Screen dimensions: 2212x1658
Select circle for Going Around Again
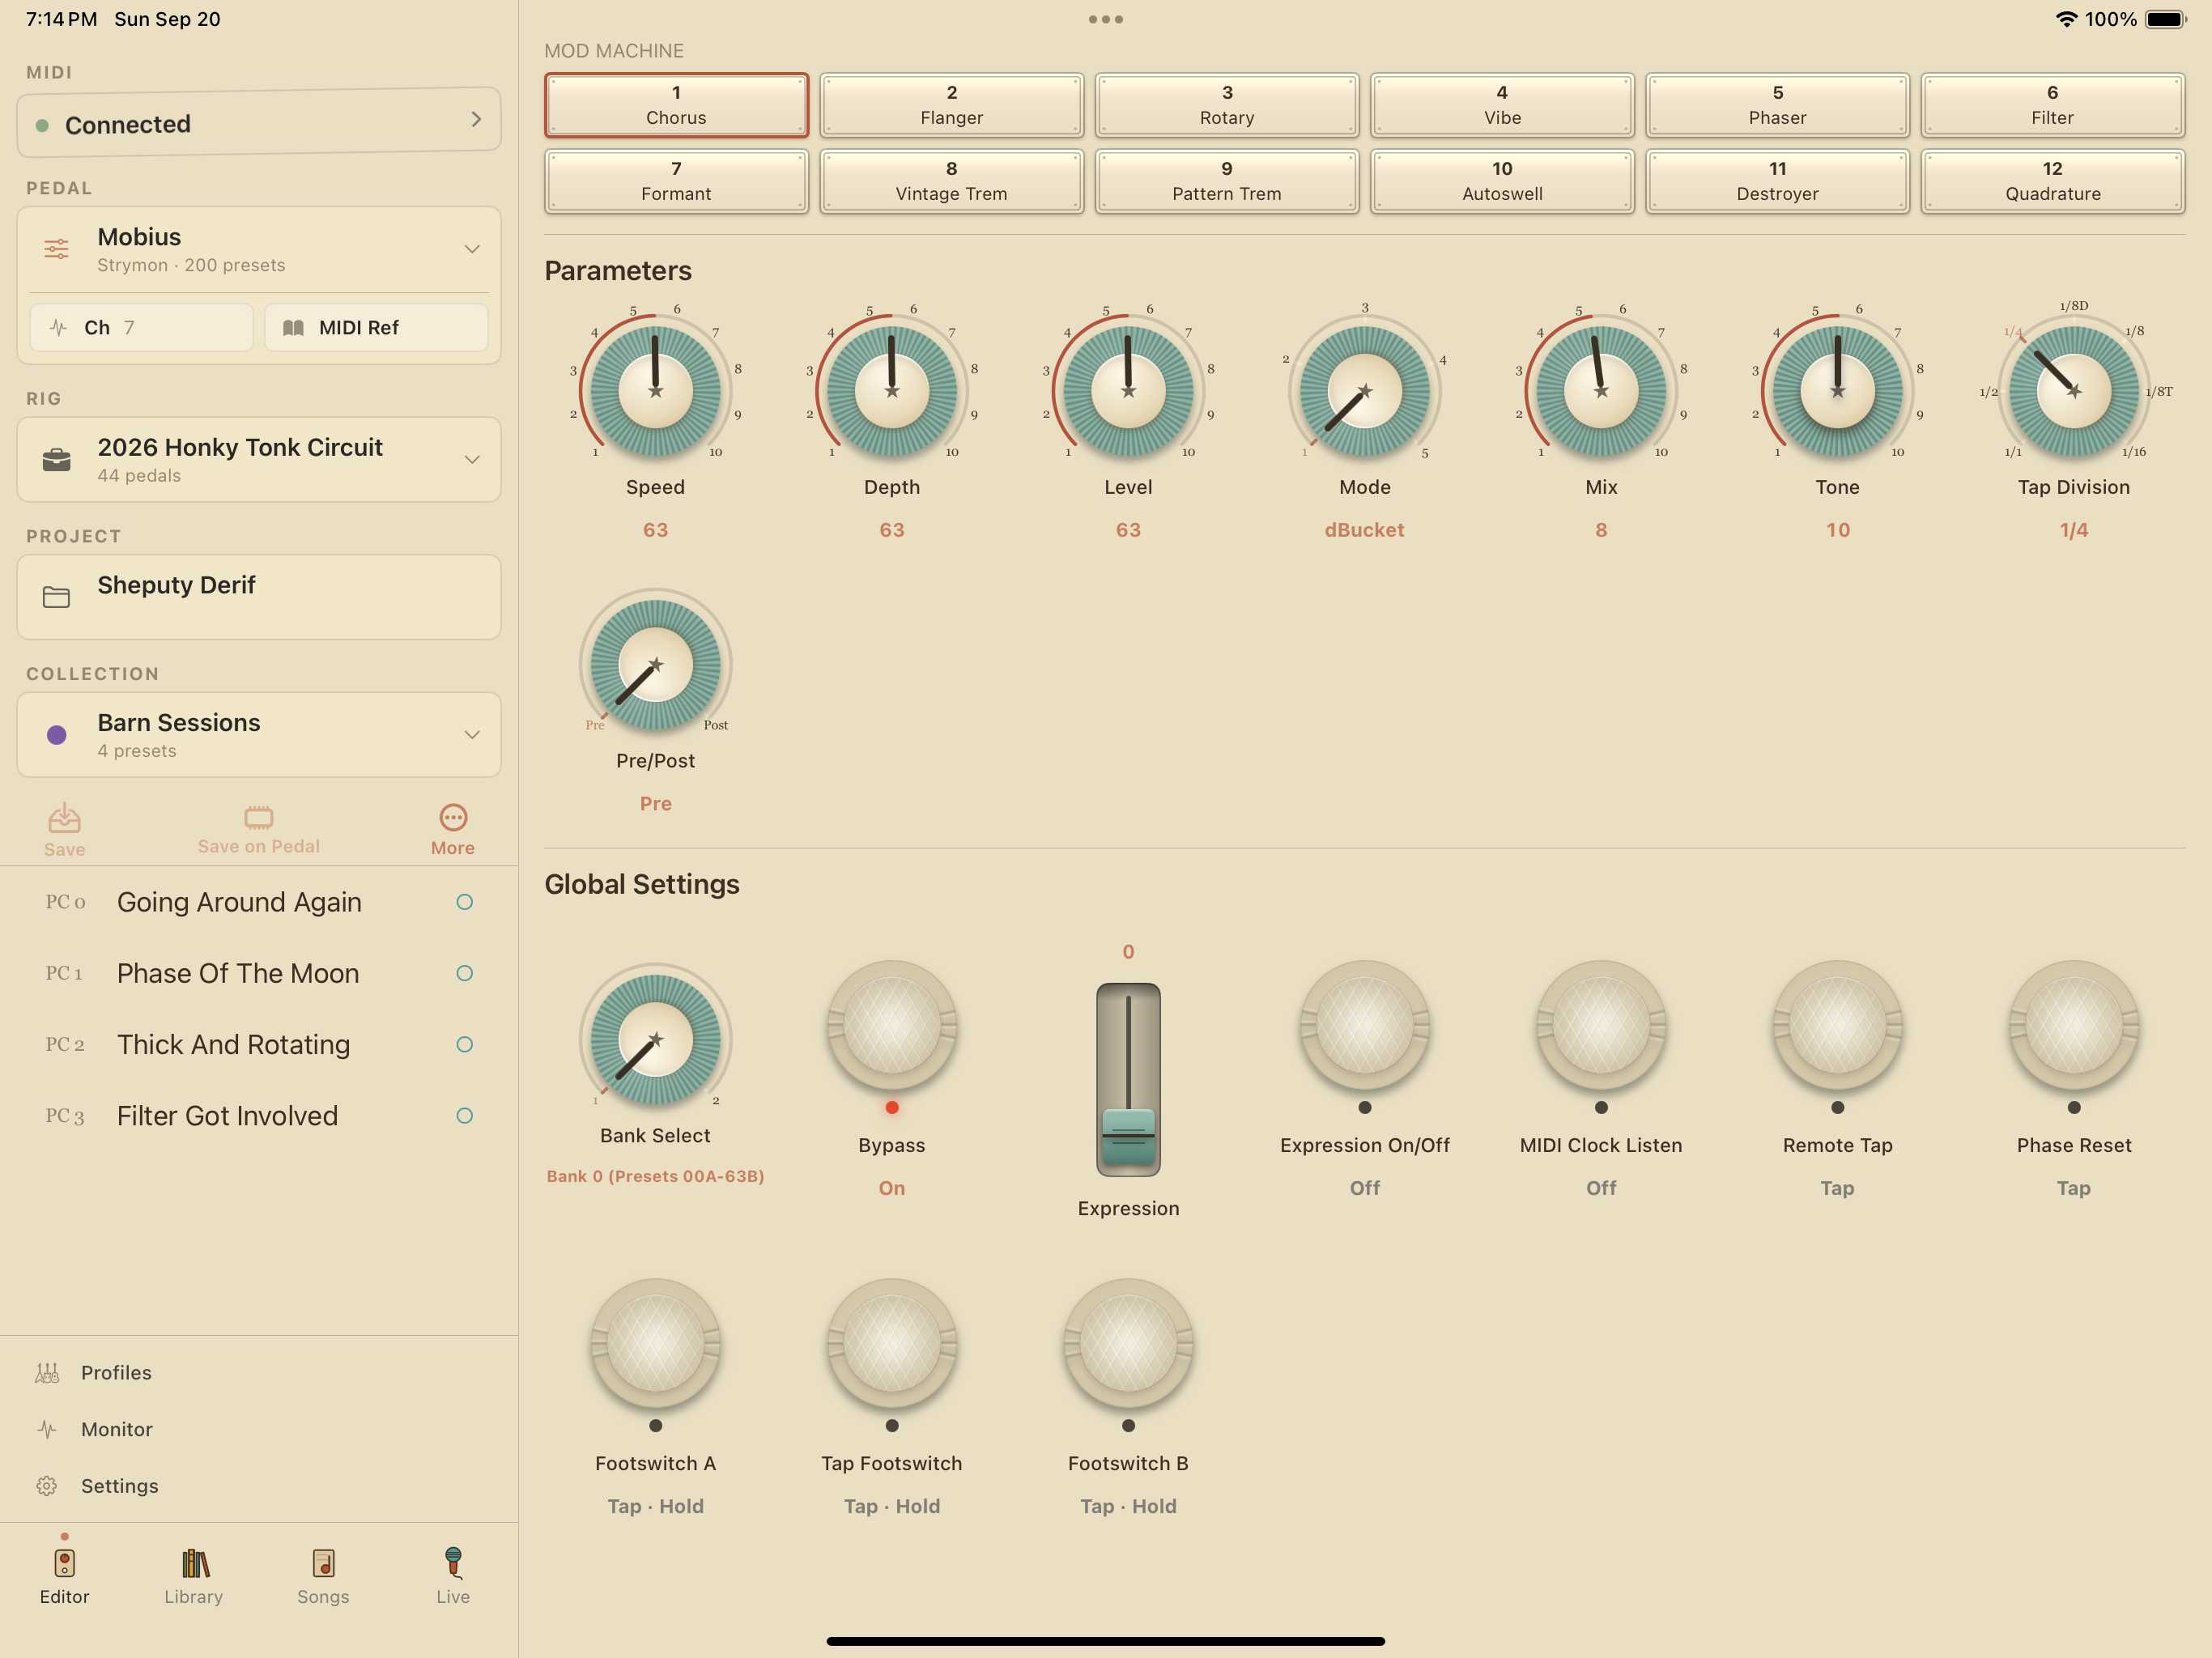[464, 902]
